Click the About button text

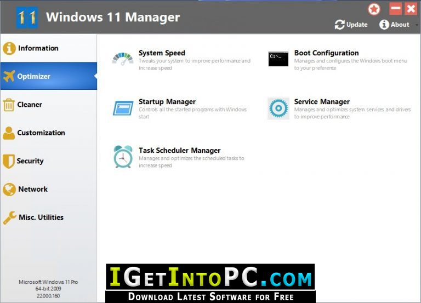pos(400,25)
